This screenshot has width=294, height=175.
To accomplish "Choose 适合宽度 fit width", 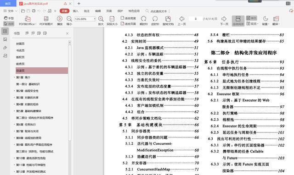I will (128, 18).
